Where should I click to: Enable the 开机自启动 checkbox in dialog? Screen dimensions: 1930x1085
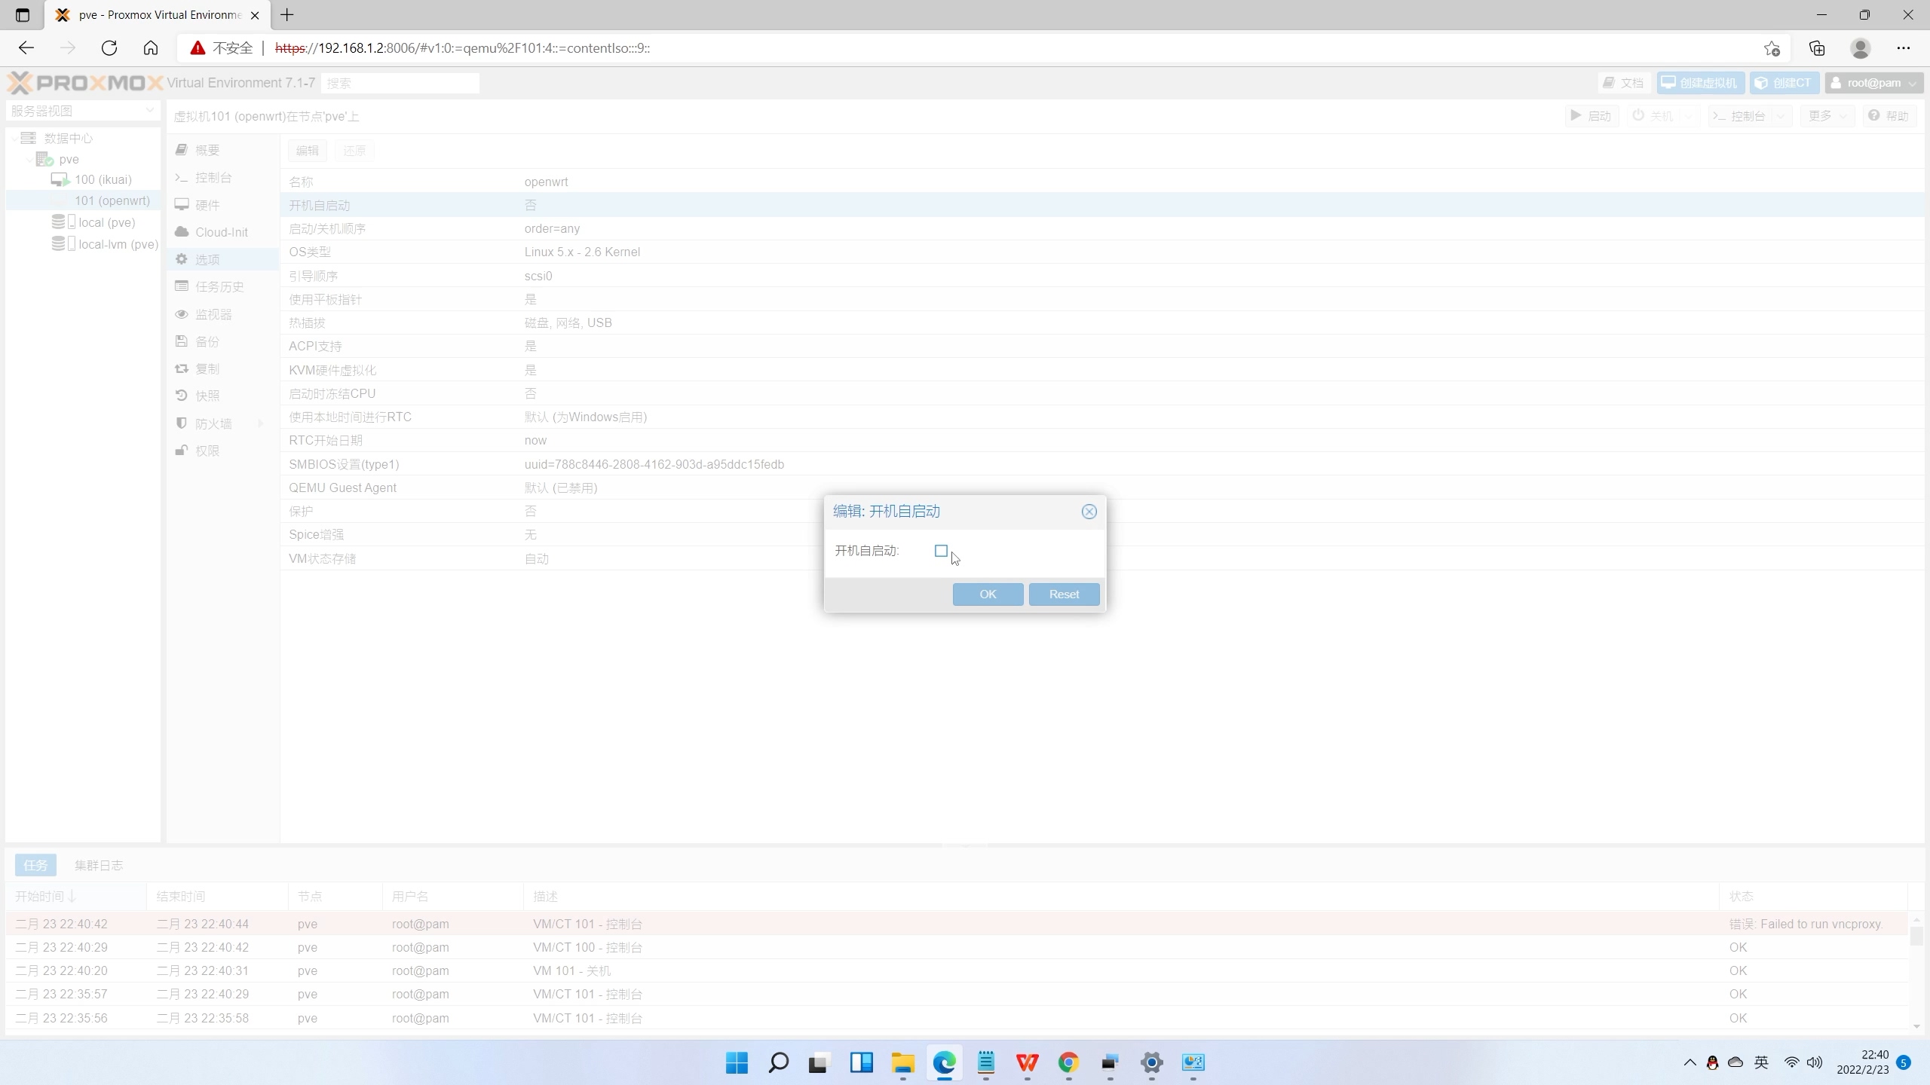point(941,551)
